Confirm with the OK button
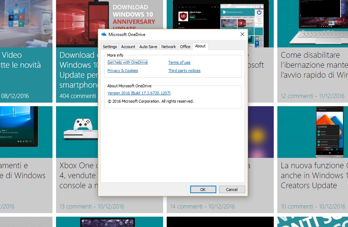 click(x=203, y=190)
